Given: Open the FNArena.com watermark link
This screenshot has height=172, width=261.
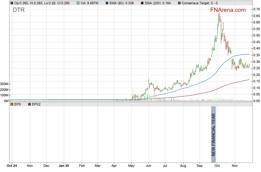Looking at the screenshot, I should point(228,10).
